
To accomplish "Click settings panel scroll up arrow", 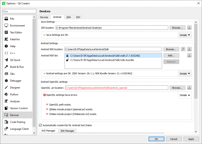I will click(x=196, y=22).
